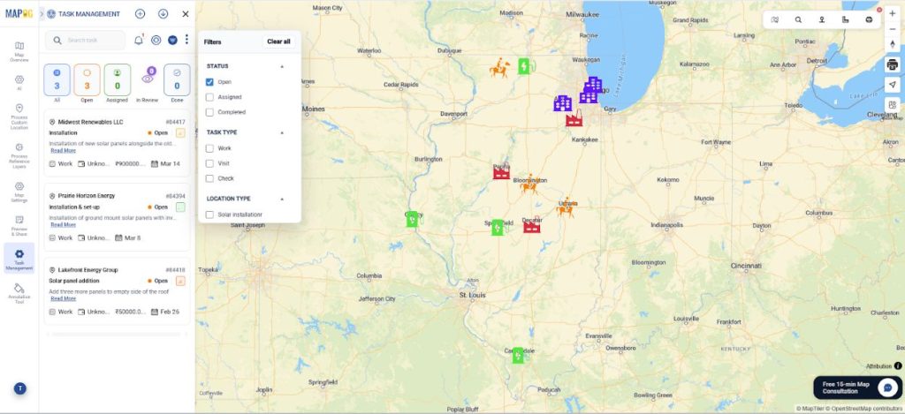Click the print map icon
Image resolution: width=905 pixels, height=414 pixels.
892,64
